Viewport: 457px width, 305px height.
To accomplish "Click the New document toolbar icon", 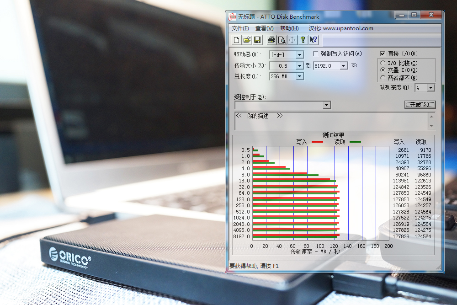I will [x=236, y=40].
